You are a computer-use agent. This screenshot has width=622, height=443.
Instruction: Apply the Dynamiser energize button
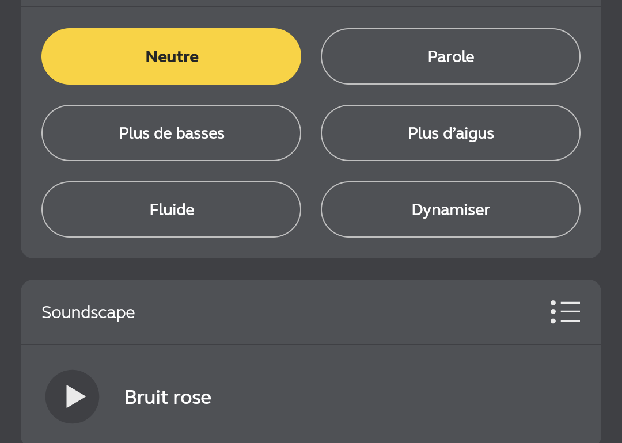[x=450, y=209]
